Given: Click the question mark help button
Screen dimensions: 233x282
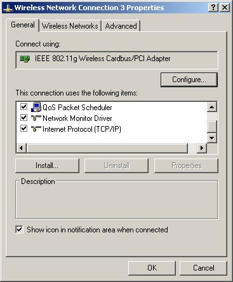Looking at the screenshot, I should point(213,8).
